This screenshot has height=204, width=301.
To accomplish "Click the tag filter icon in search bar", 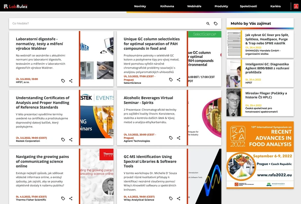I will tap(216, 23).
